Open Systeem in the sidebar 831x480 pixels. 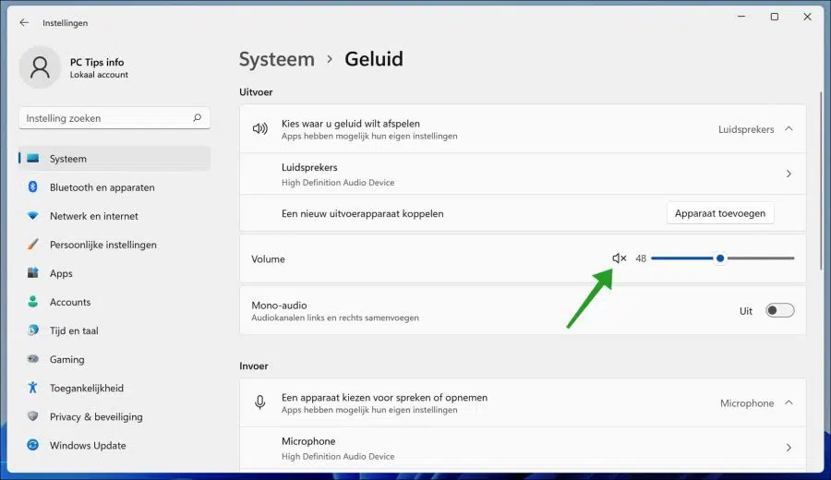tap(114, 159)
